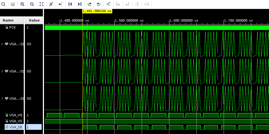Click the Value column header
This screenshot has width=269, height=134.
click(x=34, y=20)
